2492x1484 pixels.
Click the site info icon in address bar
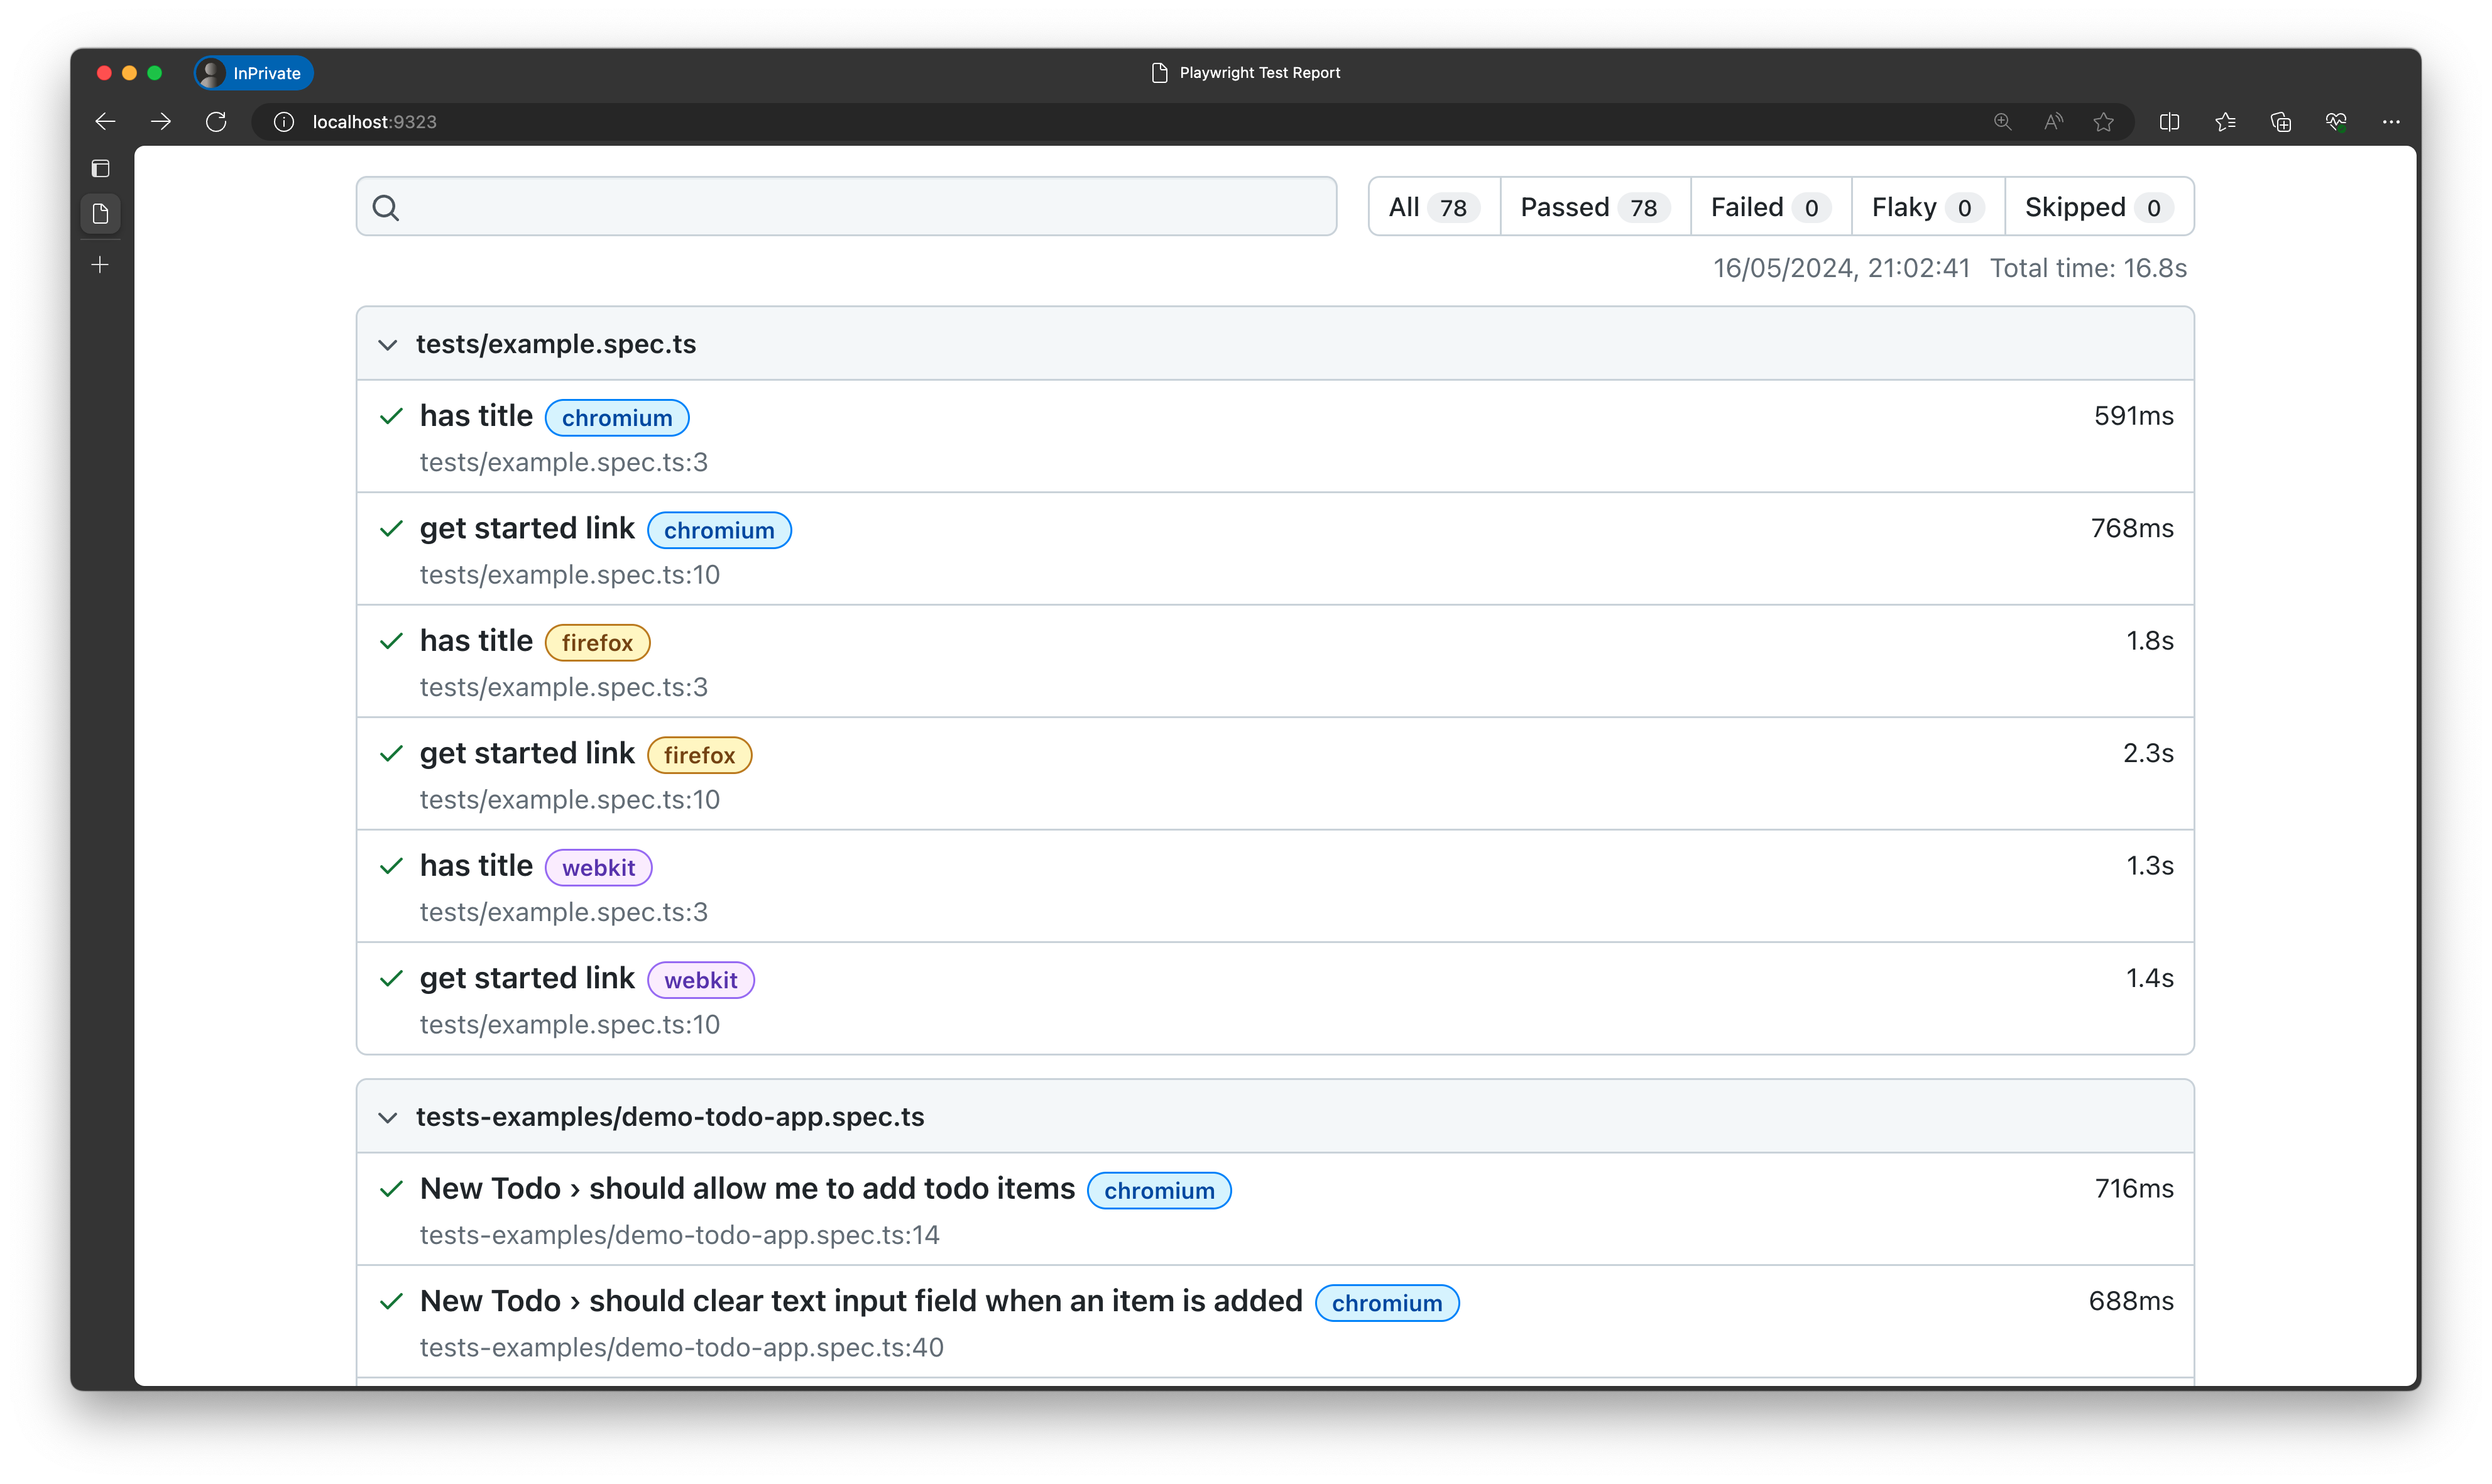[x=284, y=122]
